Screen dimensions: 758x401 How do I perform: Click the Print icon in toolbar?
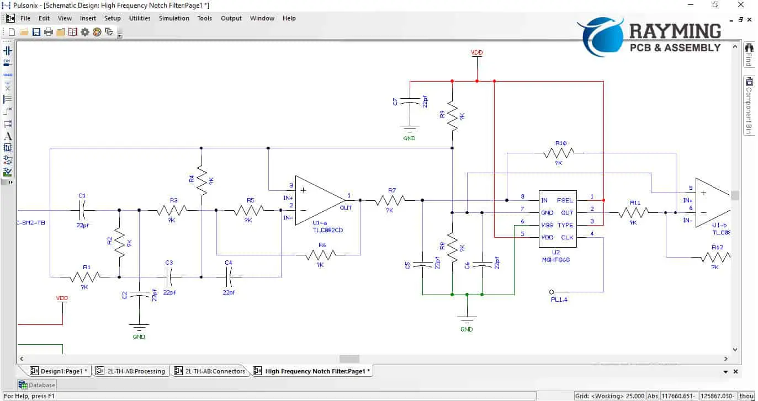tap(49, 32)
